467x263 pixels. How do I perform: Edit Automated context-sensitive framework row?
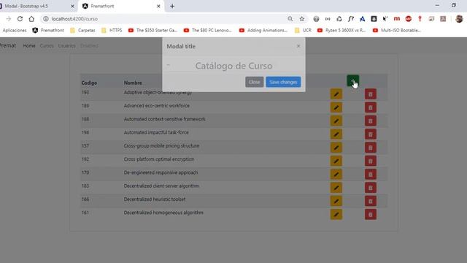336,121
